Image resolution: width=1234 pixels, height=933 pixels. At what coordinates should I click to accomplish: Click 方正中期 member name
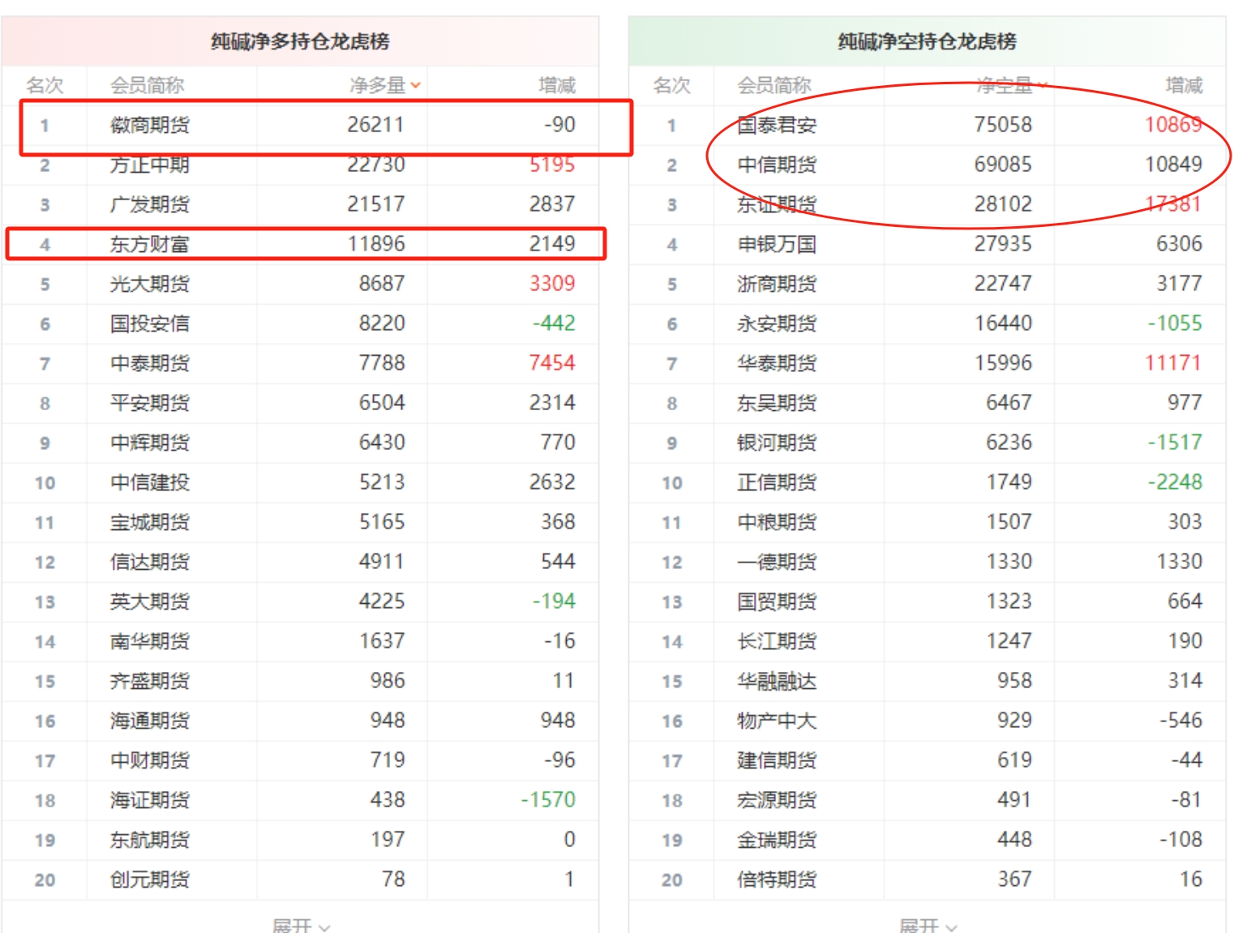(150, 165)
